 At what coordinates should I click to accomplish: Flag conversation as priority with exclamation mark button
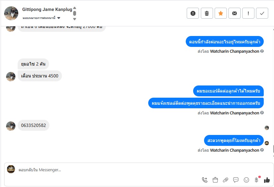(248, 13)
